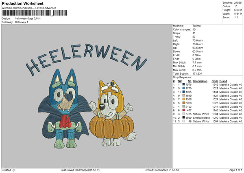Click the Left value '73.8 mm'

pos(198,40)
